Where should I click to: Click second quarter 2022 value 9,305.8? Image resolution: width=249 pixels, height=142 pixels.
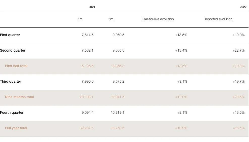point(118,50)
